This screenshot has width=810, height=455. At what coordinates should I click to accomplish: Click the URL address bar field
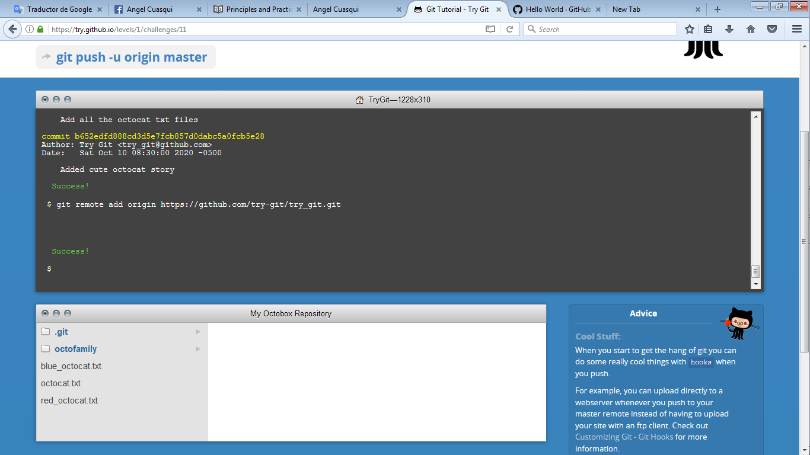pyautogui.click(x=267, y=29)
